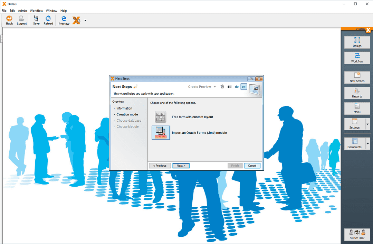The height and width of the screenshot is (244, 373).
Task: Click the Switch User icon
Action: point(357,235)
